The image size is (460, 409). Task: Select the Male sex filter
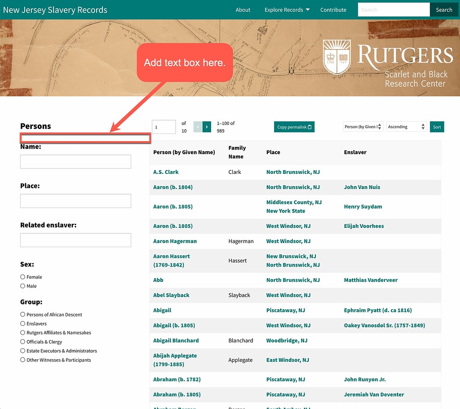pyautogui.click(x=22, y=286)
